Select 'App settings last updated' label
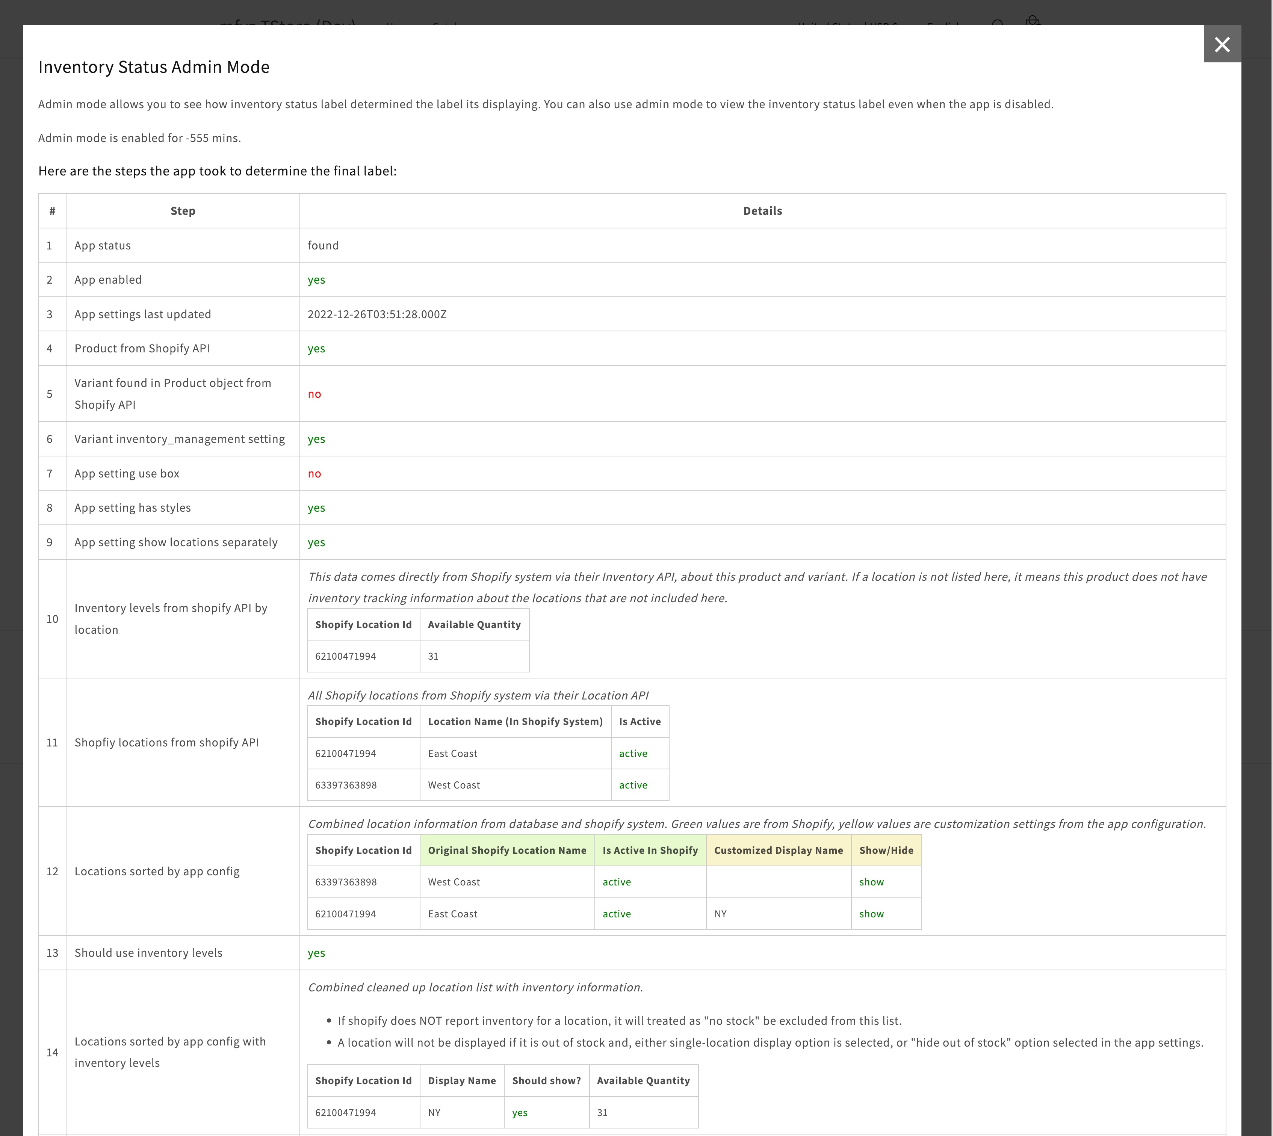 (x=142, y=314)
